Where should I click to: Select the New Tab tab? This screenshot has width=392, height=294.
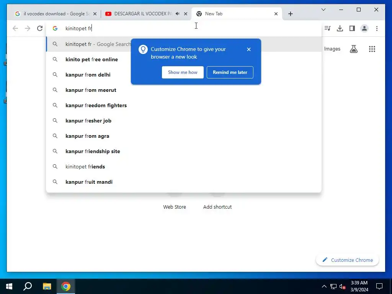coord(237,14)
